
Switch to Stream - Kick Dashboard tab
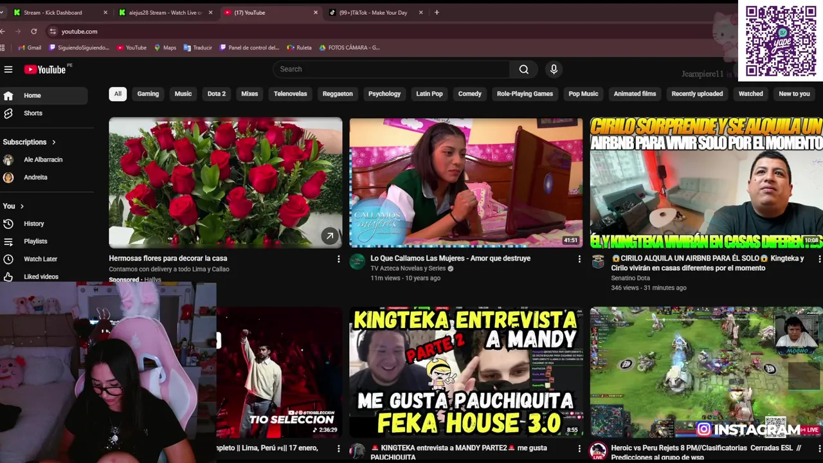click(x=60, y=12)
